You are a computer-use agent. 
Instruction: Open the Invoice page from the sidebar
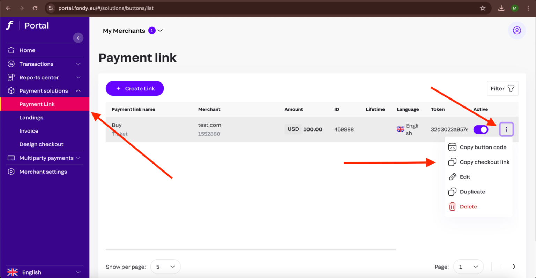click(x=29, y=131)
